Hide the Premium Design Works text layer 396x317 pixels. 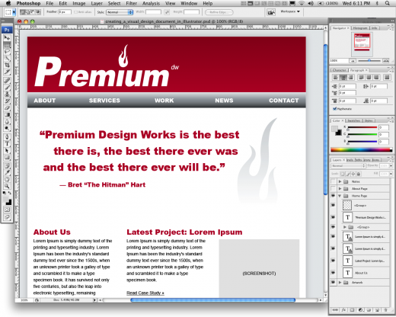coord(333,217)
